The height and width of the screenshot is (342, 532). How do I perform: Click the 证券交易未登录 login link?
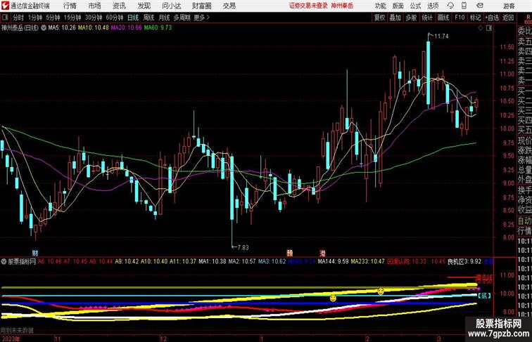(308, 6)
